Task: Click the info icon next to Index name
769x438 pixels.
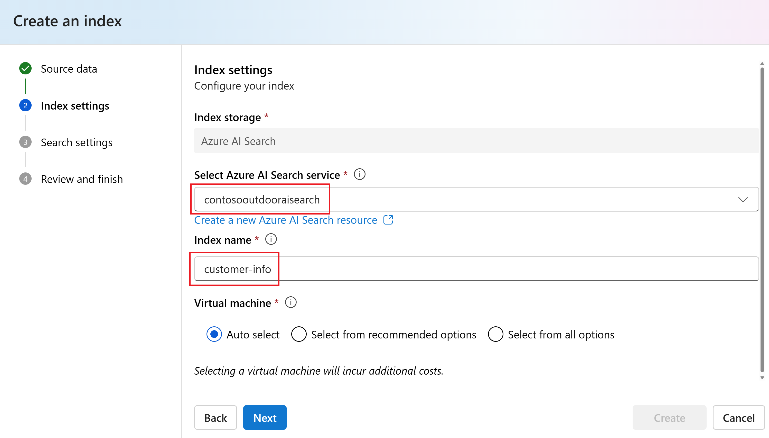Action: [271, 239]
